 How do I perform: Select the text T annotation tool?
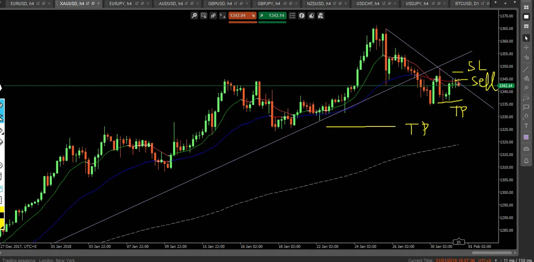click(526, 126)
